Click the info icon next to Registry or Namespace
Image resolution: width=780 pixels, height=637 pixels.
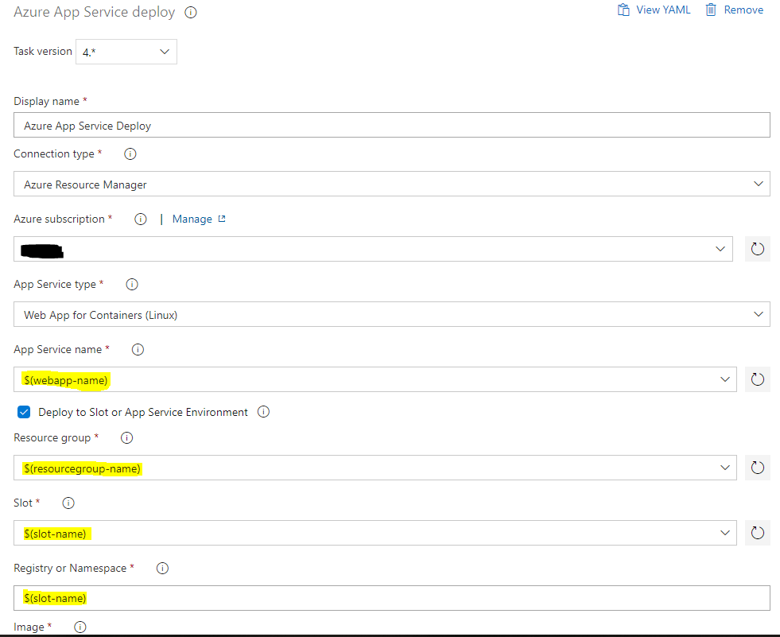click(x=162, y=568)
